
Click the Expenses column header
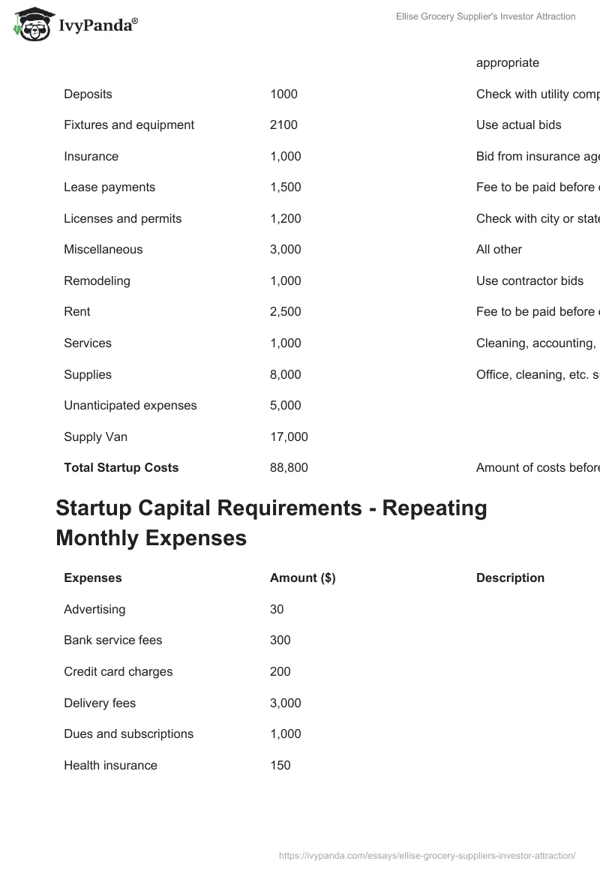pos(93,577)
